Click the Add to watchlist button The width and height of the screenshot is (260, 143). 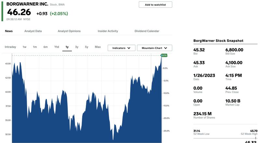pos(155,5)
